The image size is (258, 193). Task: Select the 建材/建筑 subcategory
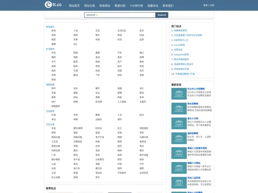(x=78, y=128)
